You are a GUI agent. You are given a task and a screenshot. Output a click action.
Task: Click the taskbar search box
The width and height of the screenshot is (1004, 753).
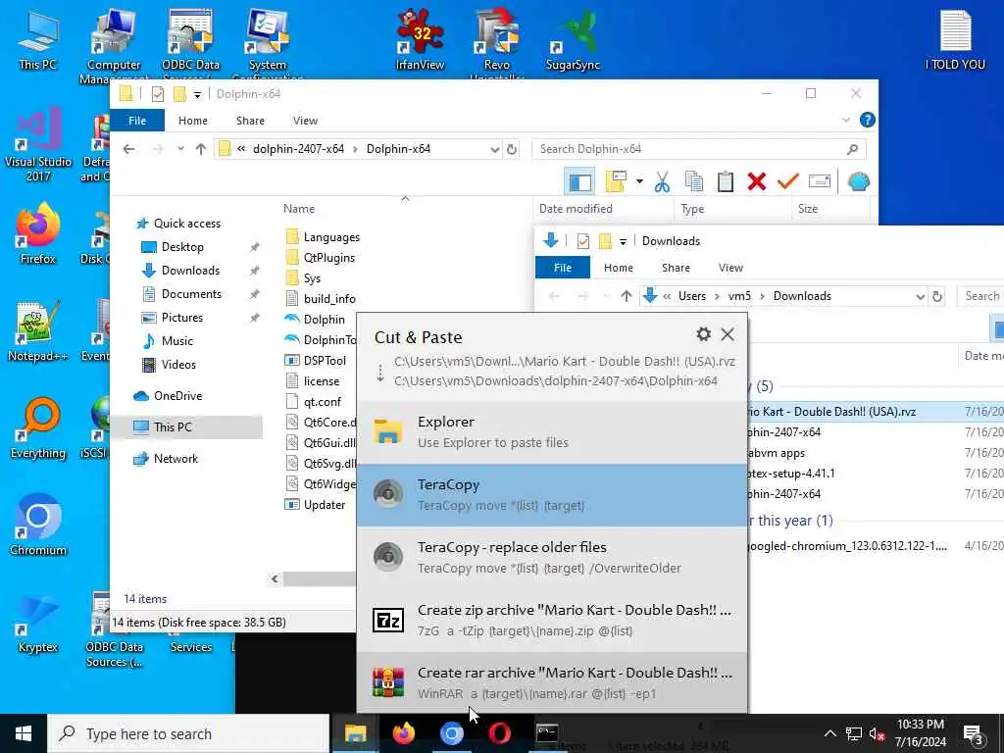(x=188, y=733)
